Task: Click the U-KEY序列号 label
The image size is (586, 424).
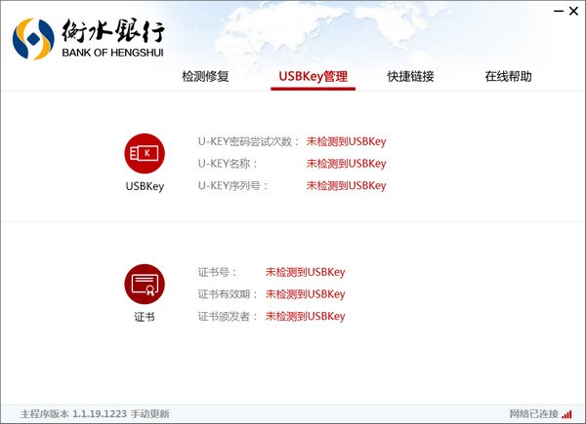Action: tap(232, 186)
